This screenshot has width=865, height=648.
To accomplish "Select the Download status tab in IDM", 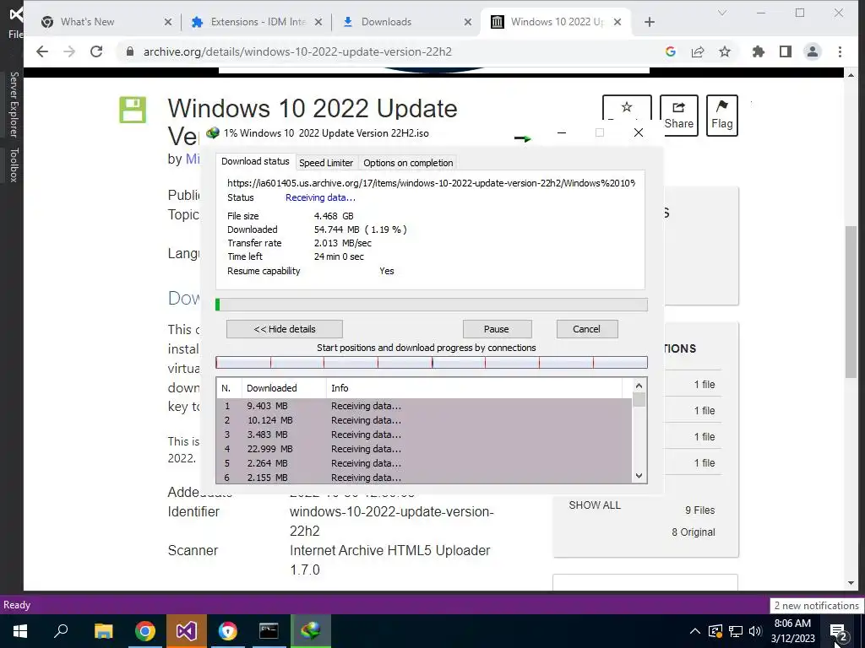I will pos(255,161).
